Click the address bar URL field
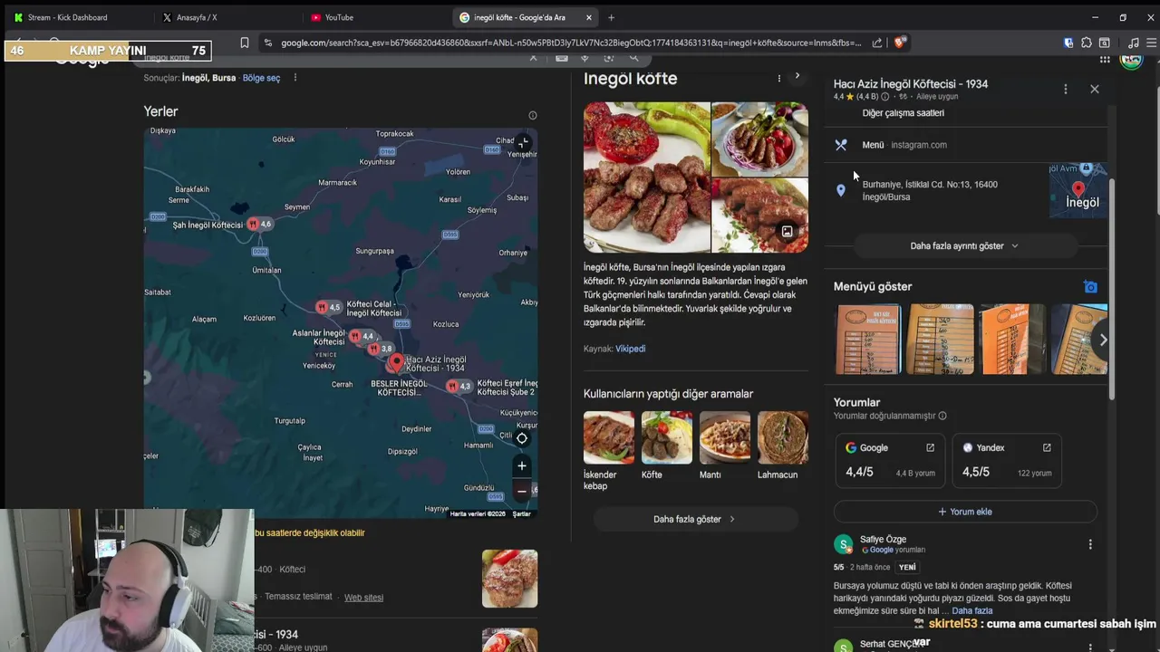1160x652 pixels. tap(571, 43)
